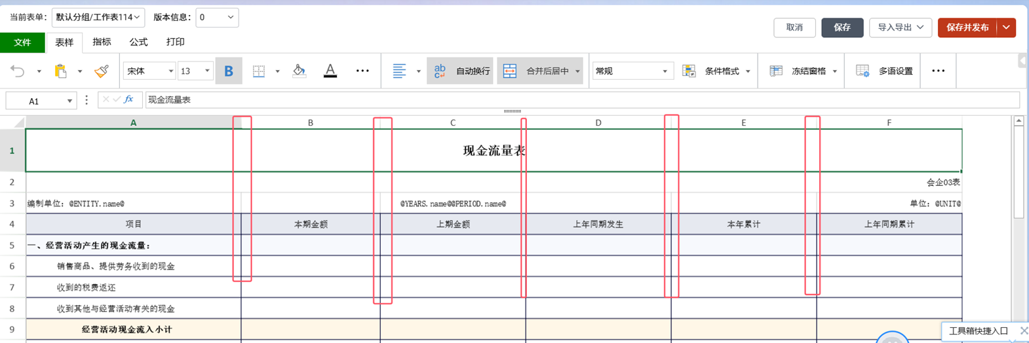Open more font options ellipsis

(x=362, y=71)
